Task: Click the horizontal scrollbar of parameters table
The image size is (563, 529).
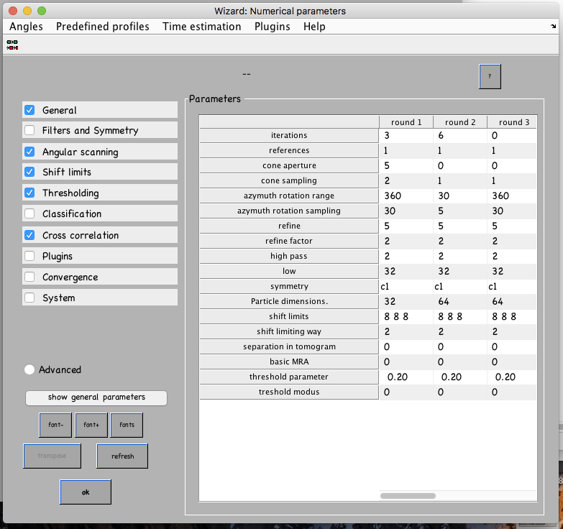Action: (408, 496)
